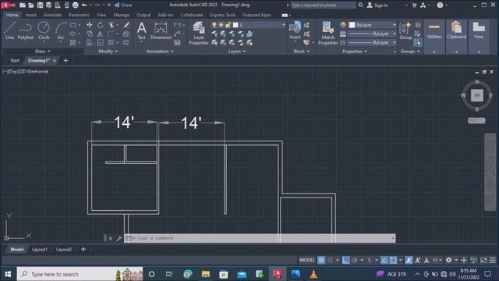Undo the last action
This screenshot has width=499, height=281.
pos(84,5)
